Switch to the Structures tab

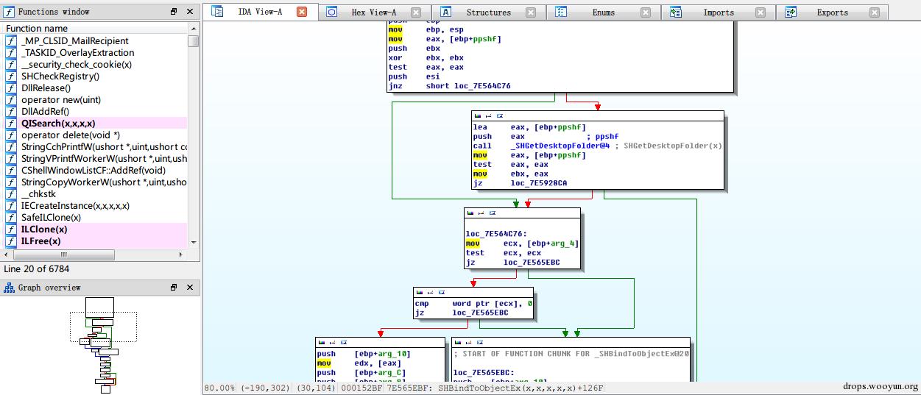488,13
